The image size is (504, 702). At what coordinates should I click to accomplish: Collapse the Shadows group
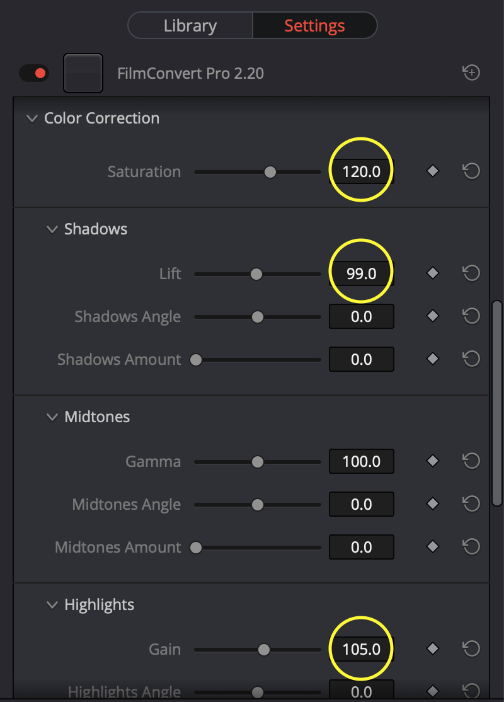pos(52,229)
